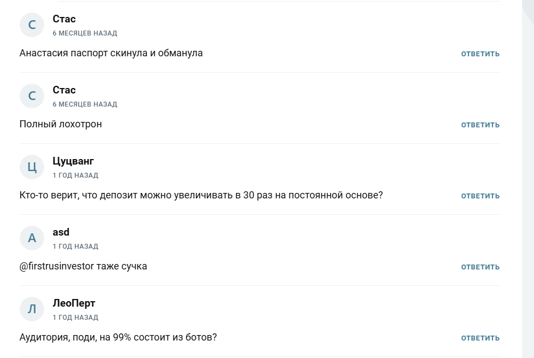This screenshot has width=534, height=358.
Task: Click the '1 ГОД НАЗАД' timestamp under ЛеоПерт
Action: pyautogui.click(x=75, y=317)
